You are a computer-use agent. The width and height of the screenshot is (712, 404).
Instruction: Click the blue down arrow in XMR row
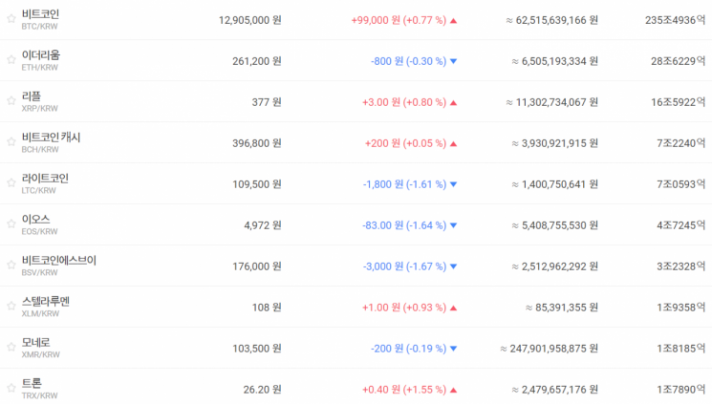pyautogui.click(x=453, y=349)
